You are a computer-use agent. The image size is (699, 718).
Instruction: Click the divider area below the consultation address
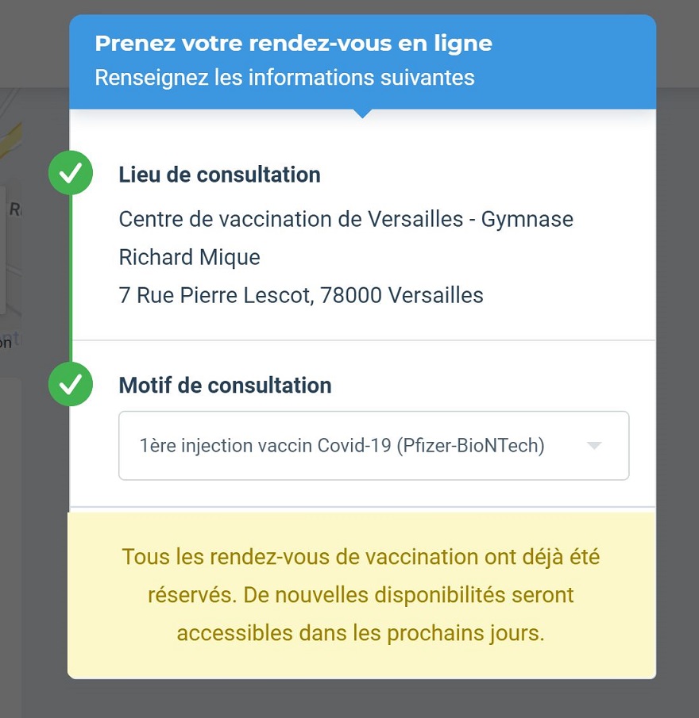364,340
